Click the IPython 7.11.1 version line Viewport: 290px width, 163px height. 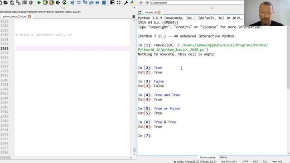pos(187,36)
